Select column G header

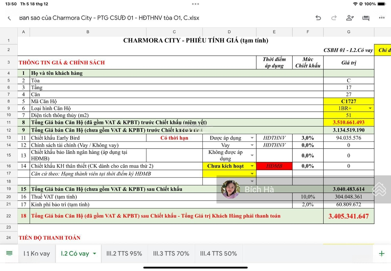click(349, 32)
